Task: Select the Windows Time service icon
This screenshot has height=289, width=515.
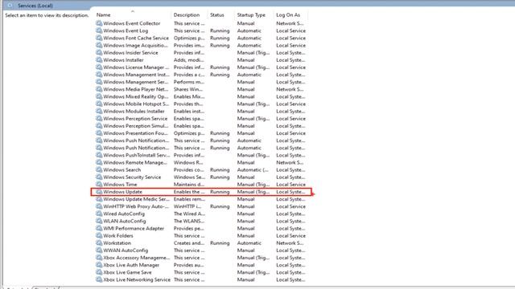Action: pos(99,184)
